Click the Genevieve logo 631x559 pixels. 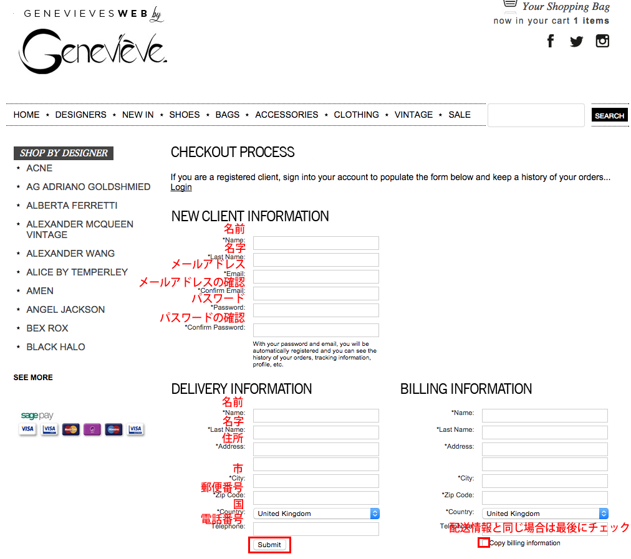(93, 52)
